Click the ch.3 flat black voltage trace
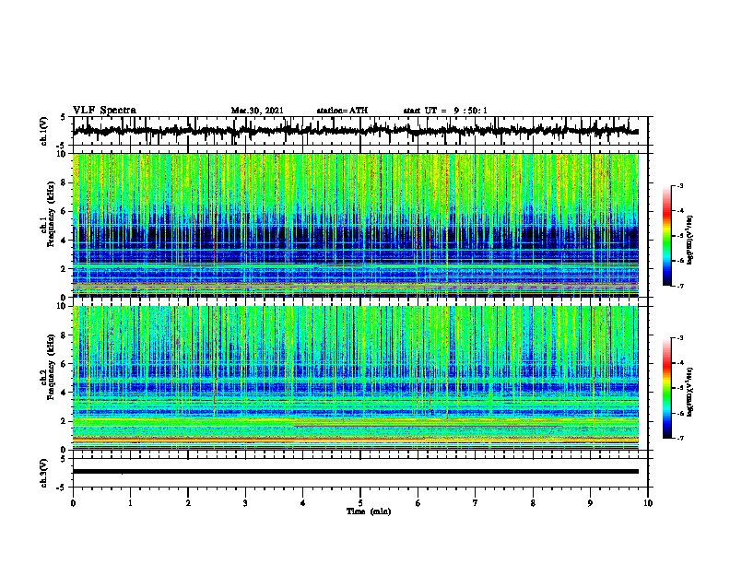This screenshot has width=730, height=564. [355, 472]
